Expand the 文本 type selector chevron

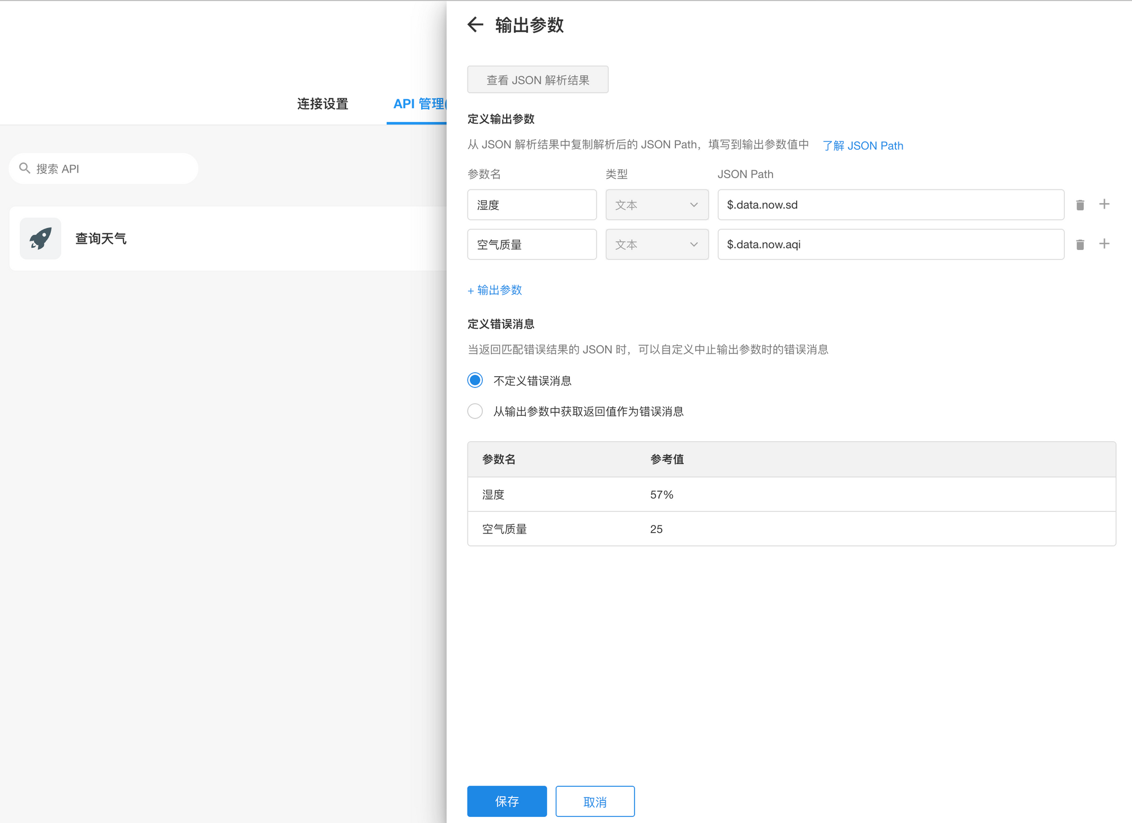click(694, 205)
